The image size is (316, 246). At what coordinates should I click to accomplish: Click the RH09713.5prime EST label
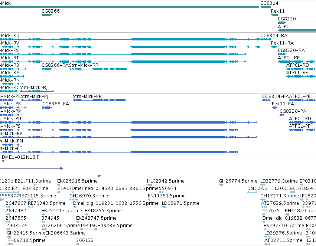coord(27,240)
